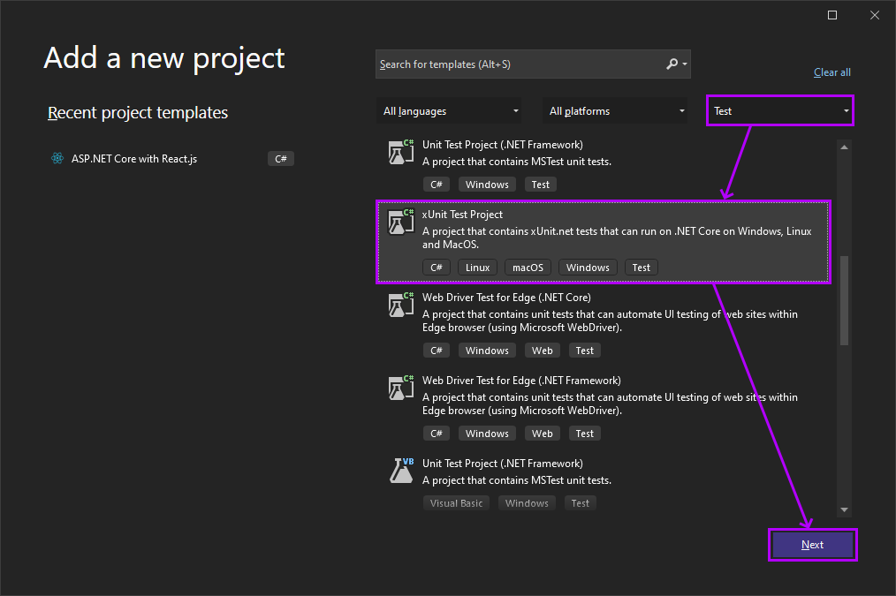Select the xUnit Test Project template title
Image resolution: width=896 pixels, height=596 pixels.
462,214
